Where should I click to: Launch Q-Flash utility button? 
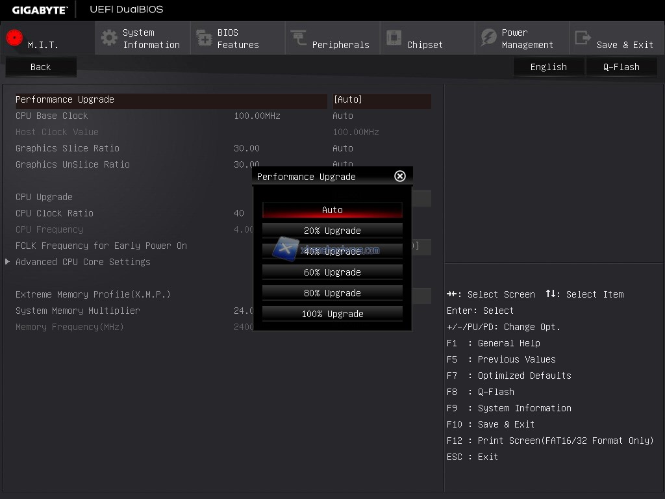tap(621, 67)
